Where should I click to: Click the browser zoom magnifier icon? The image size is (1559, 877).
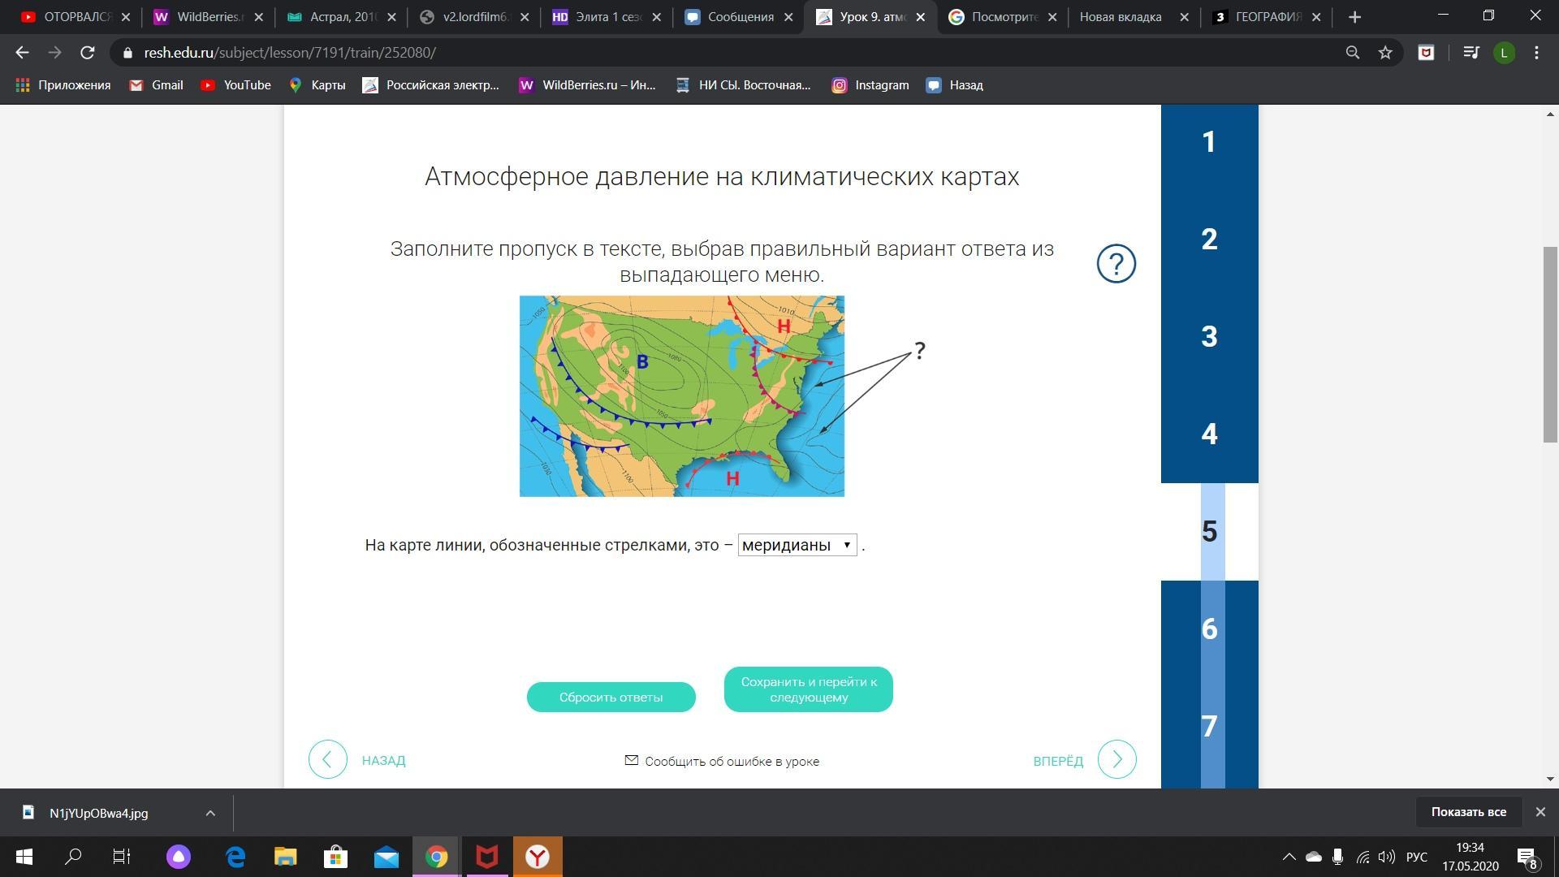[1352, 53]
